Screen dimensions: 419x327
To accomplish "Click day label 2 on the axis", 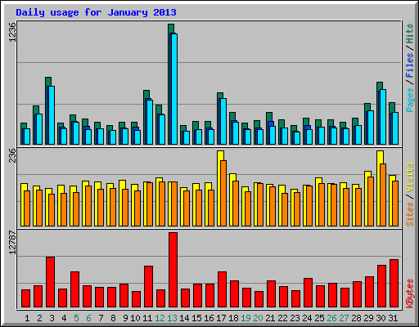I will pyautogui.click(x=39, y=318).
